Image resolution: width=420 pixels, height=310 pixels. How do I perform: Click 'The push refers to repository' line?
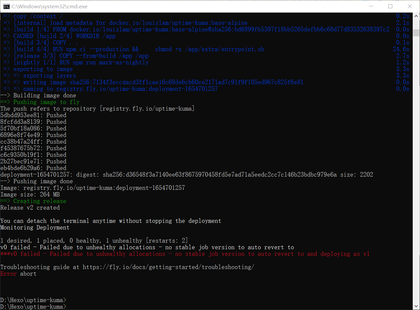click(x=98, y=109)
